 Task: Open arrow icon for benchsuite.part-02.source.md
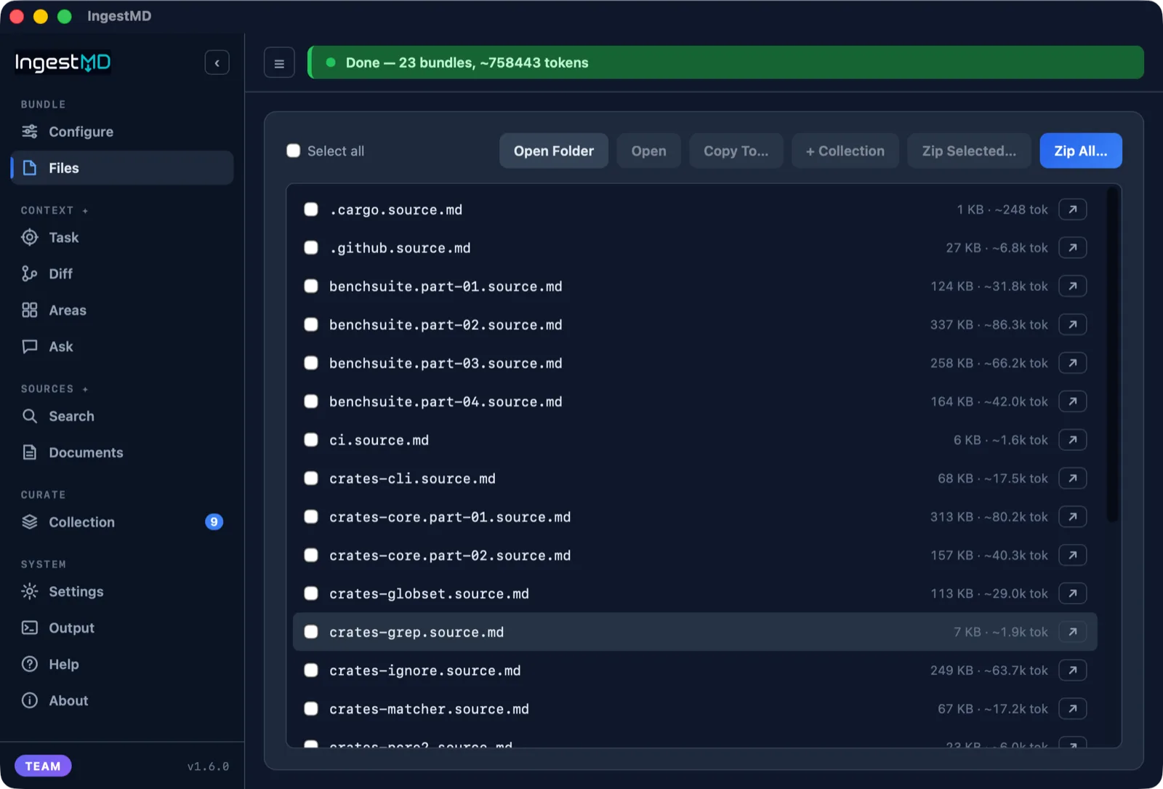1072,324
